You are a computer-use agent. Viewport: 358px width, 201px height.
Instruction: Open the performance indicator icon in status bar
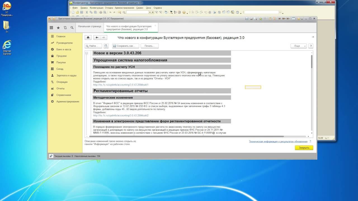[51, 156]
